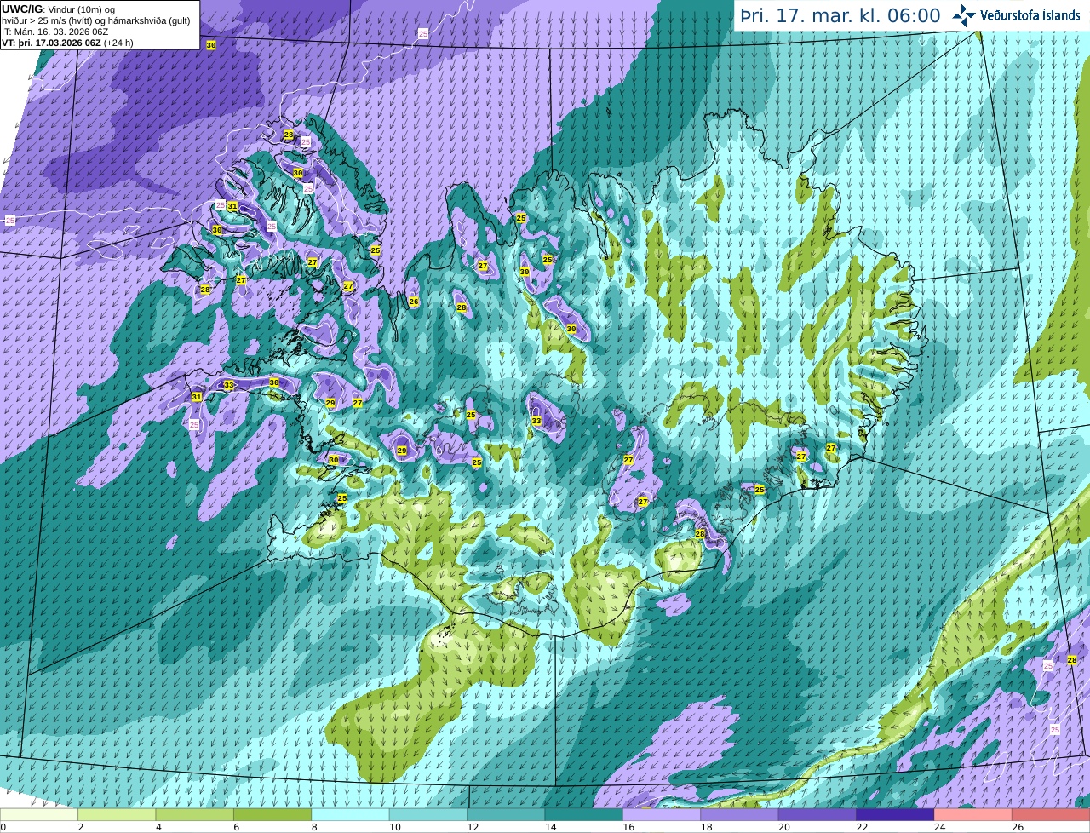Pick the 12–14 m/s teal legend swatch
1090x833 pixels.
pos(506,815)
